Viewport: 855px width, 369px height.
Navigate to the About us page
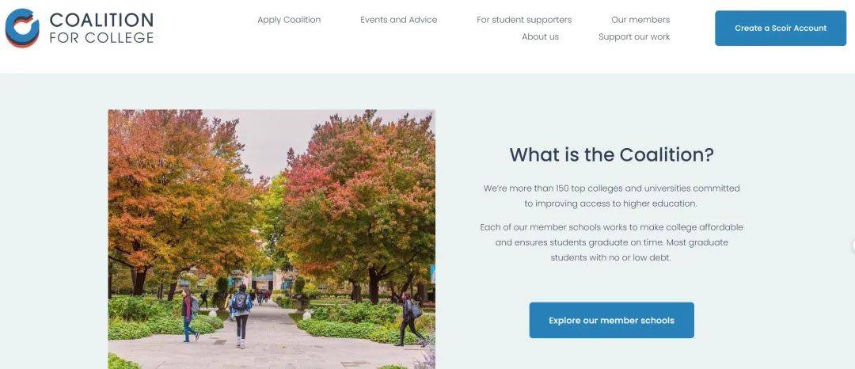coord(541,36)
